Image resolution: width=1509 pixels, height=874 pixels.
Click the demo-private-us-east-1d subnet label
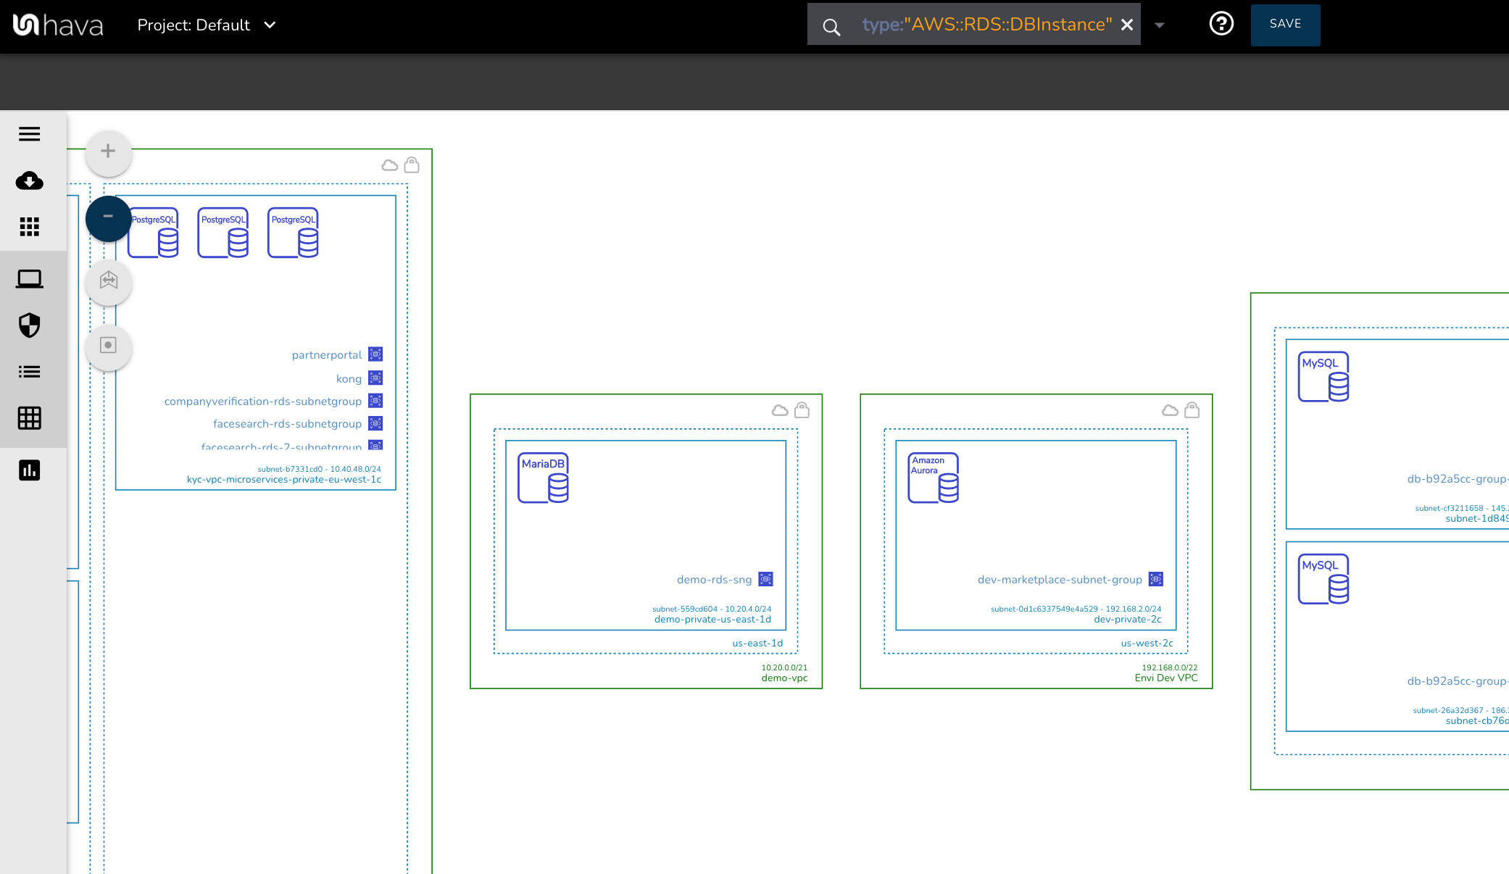[712, 620]
